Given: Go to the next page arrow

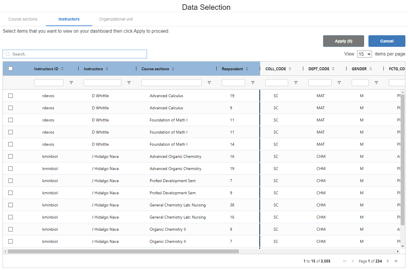Looking at the screenshot, I should (388, 261).
